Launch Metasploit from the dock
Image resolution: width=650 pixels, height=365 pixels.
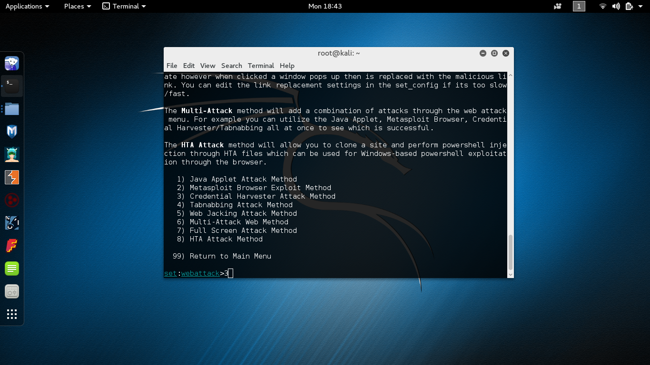[12, 132]
